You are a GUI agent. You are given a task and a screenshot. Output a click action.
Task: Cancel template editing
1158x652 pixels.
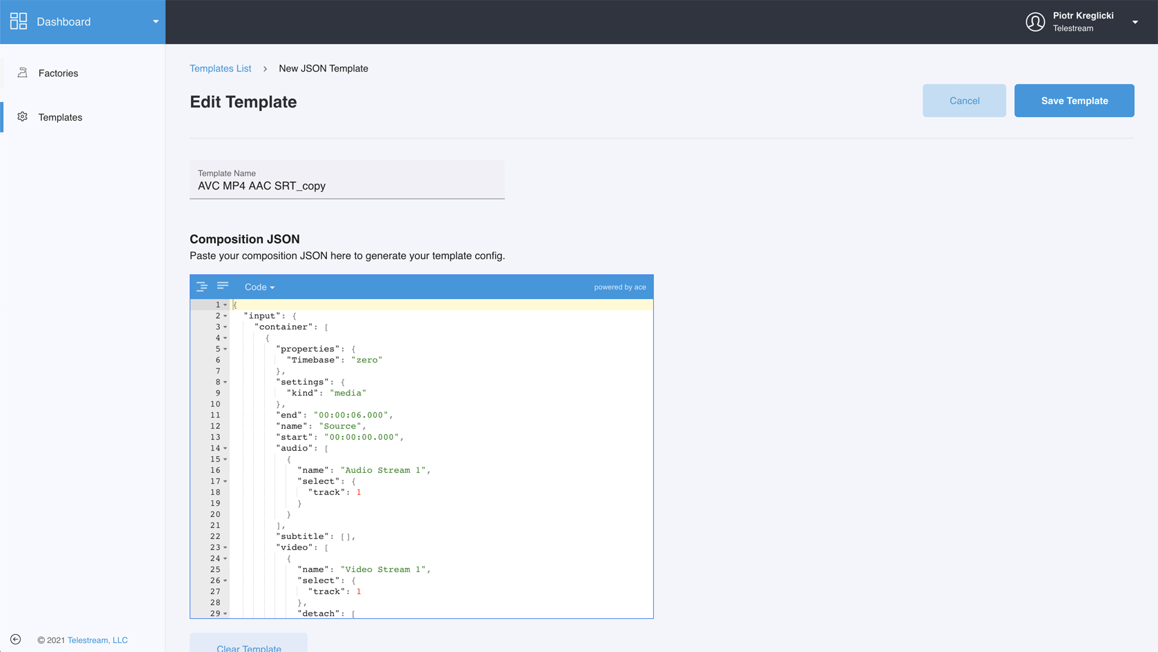pos(964,101)
